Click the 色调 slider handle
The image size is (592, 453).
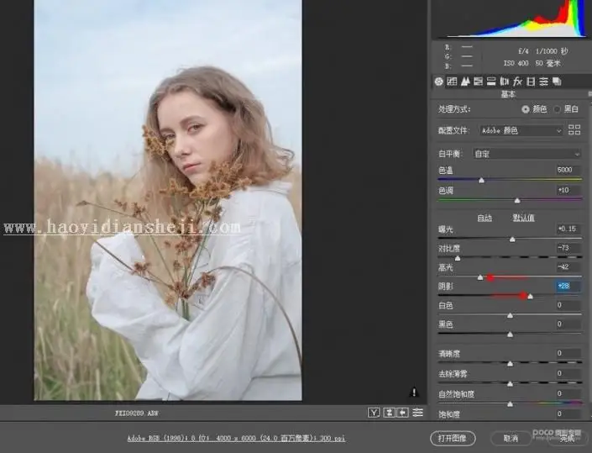click(x=517, y=200)
